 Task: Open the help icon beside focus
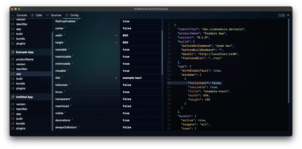tap(64, 91)
